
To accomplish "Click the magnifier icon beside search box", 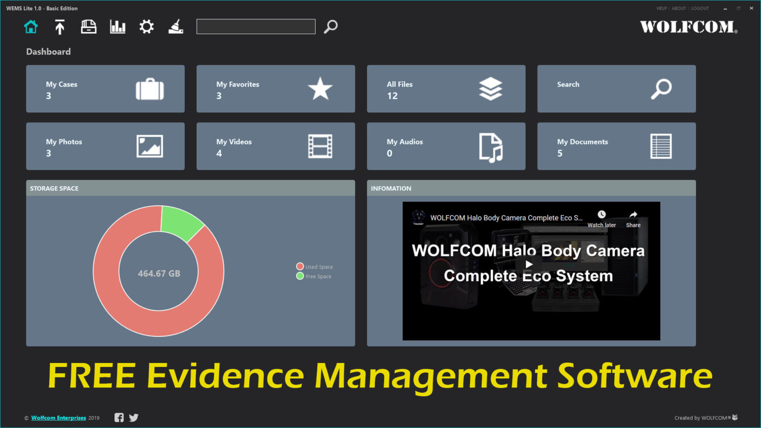I will point(330,27).
